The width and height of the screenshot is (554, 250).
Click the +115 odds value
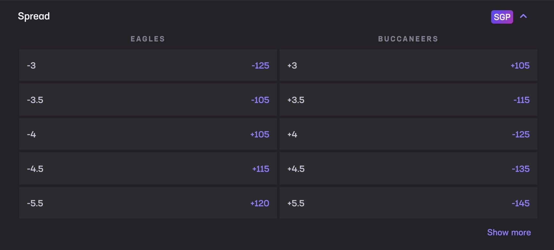pos(260,169)
